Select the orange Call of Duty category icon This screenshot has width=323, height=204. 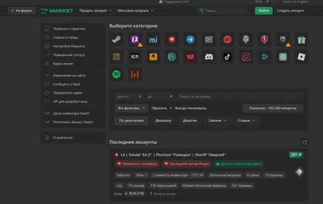click(135, 74)
